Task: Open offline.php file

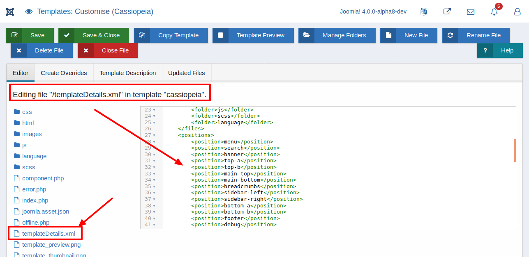Action: pyautogui.click(x=36, y=223)
